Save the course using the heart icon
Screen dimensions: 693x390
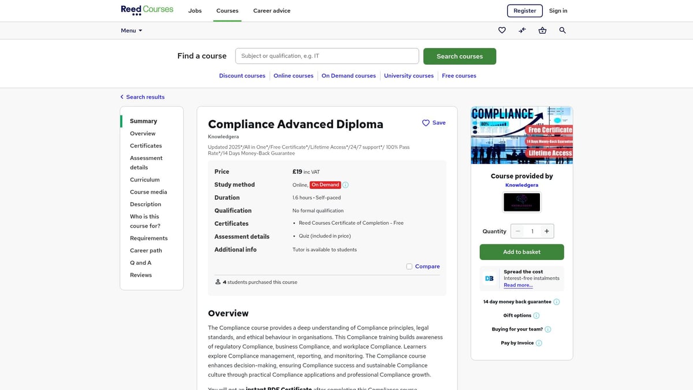[x=426, y=122]
